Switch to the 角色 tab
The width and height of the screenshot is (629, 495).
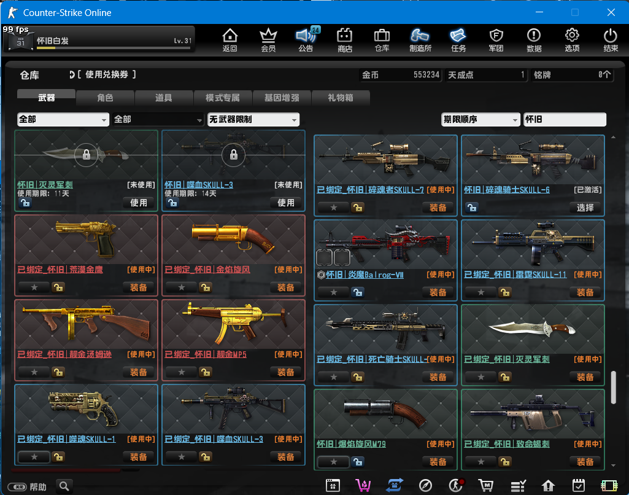[x=105, y=98]
